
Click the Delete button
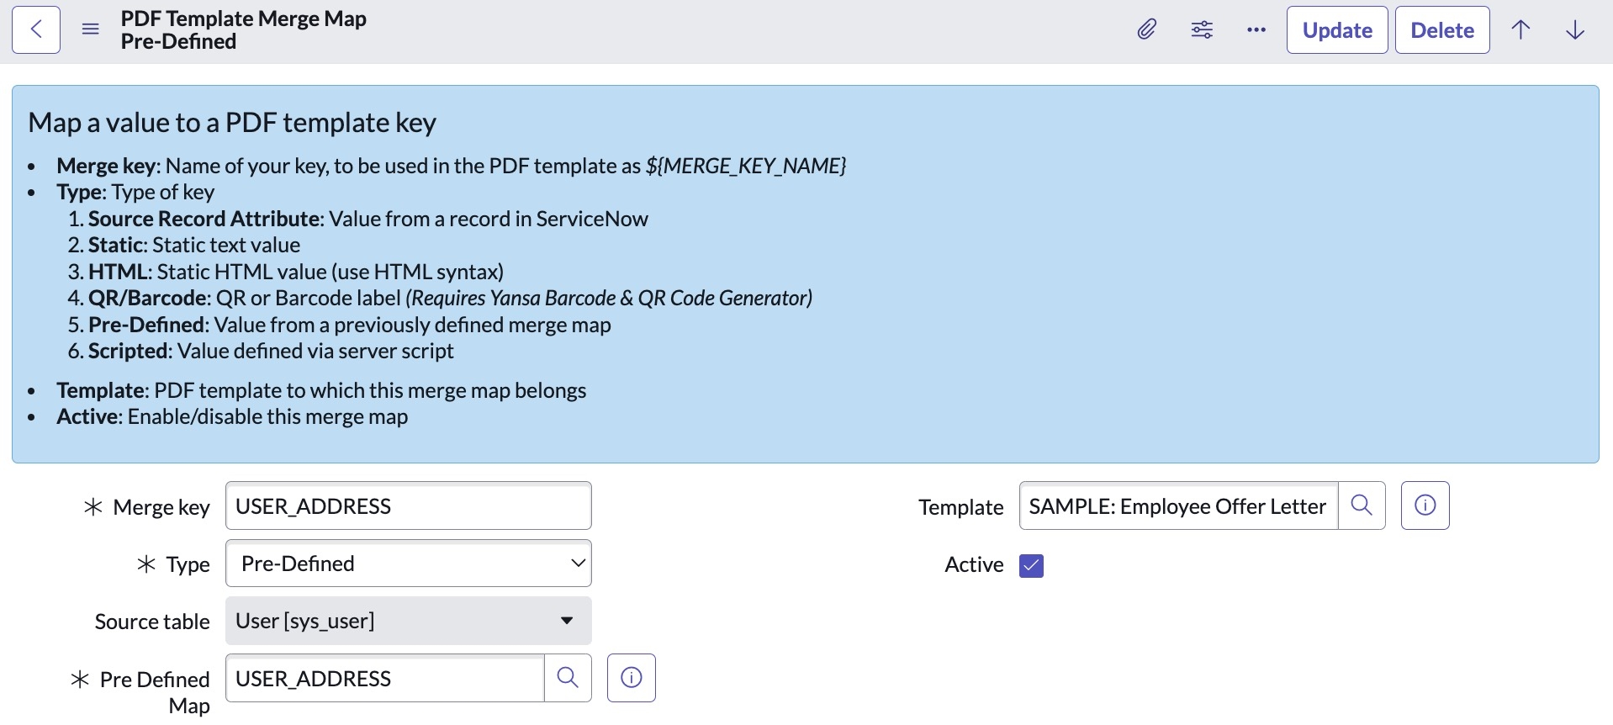click(x=1441, y=30)
